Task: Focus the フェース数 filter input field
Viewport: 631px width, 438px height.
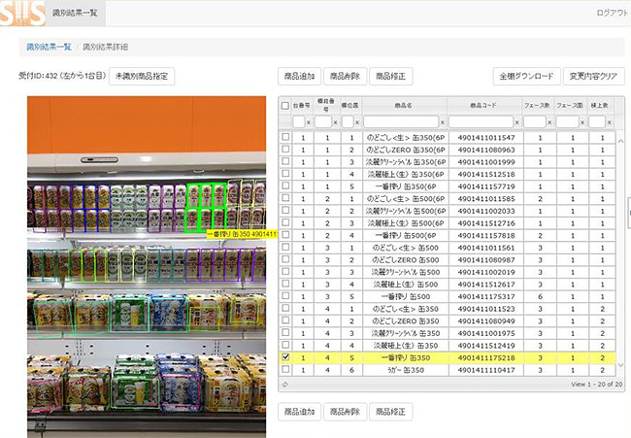Action: tap(535, 122)
